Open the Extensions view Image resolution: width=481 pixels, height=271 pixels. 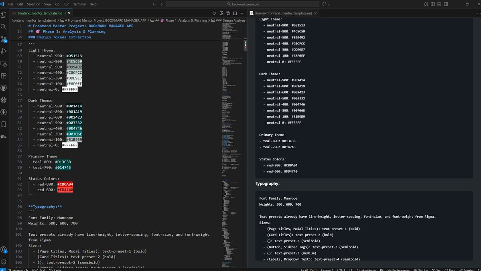tap(4, 76)
